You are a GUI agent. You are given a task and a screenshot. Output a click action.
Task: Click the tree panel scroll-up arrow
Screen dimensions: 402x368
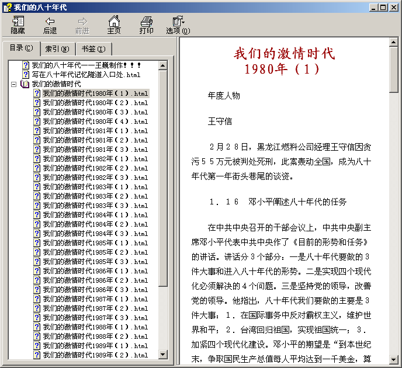pos(164,65)
